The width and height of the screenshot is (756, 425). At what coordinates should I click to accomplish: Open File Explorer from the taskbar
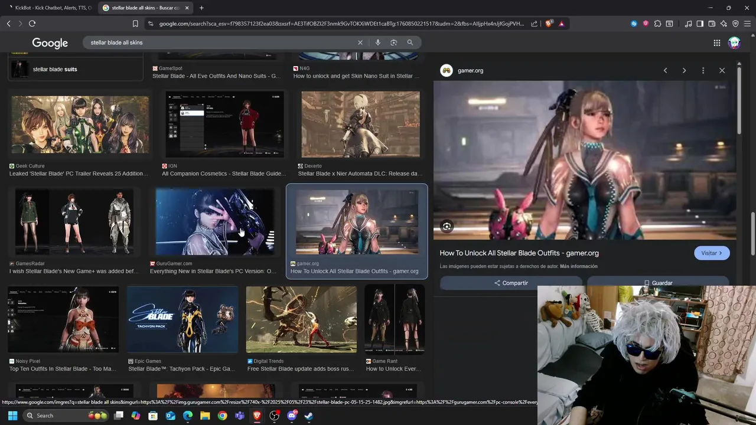point(205,416)
